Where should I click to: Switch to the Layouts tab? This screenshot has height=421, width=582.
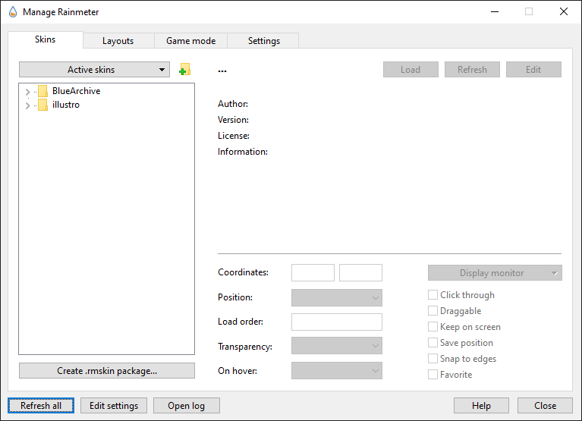tap(118, 41)
